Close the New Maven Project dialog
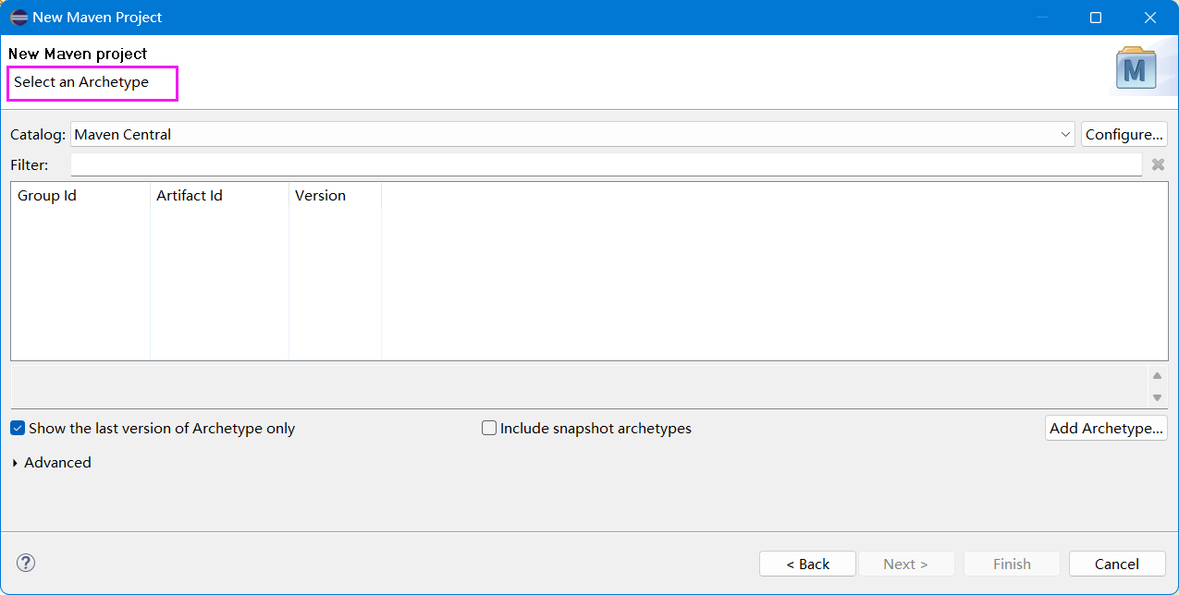The height and width of the screenshot is (595, 1179). [x=1150, y=18]
